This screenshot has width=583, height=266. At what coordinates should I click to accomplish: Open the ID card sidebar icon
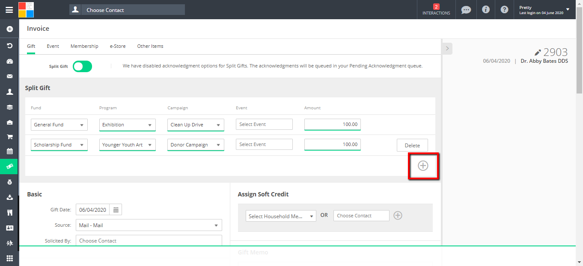[9, 228]
